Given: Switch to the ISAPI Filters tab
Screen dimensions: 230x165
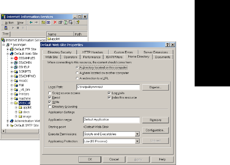Looking at the screenshot, I should (114, 57).
